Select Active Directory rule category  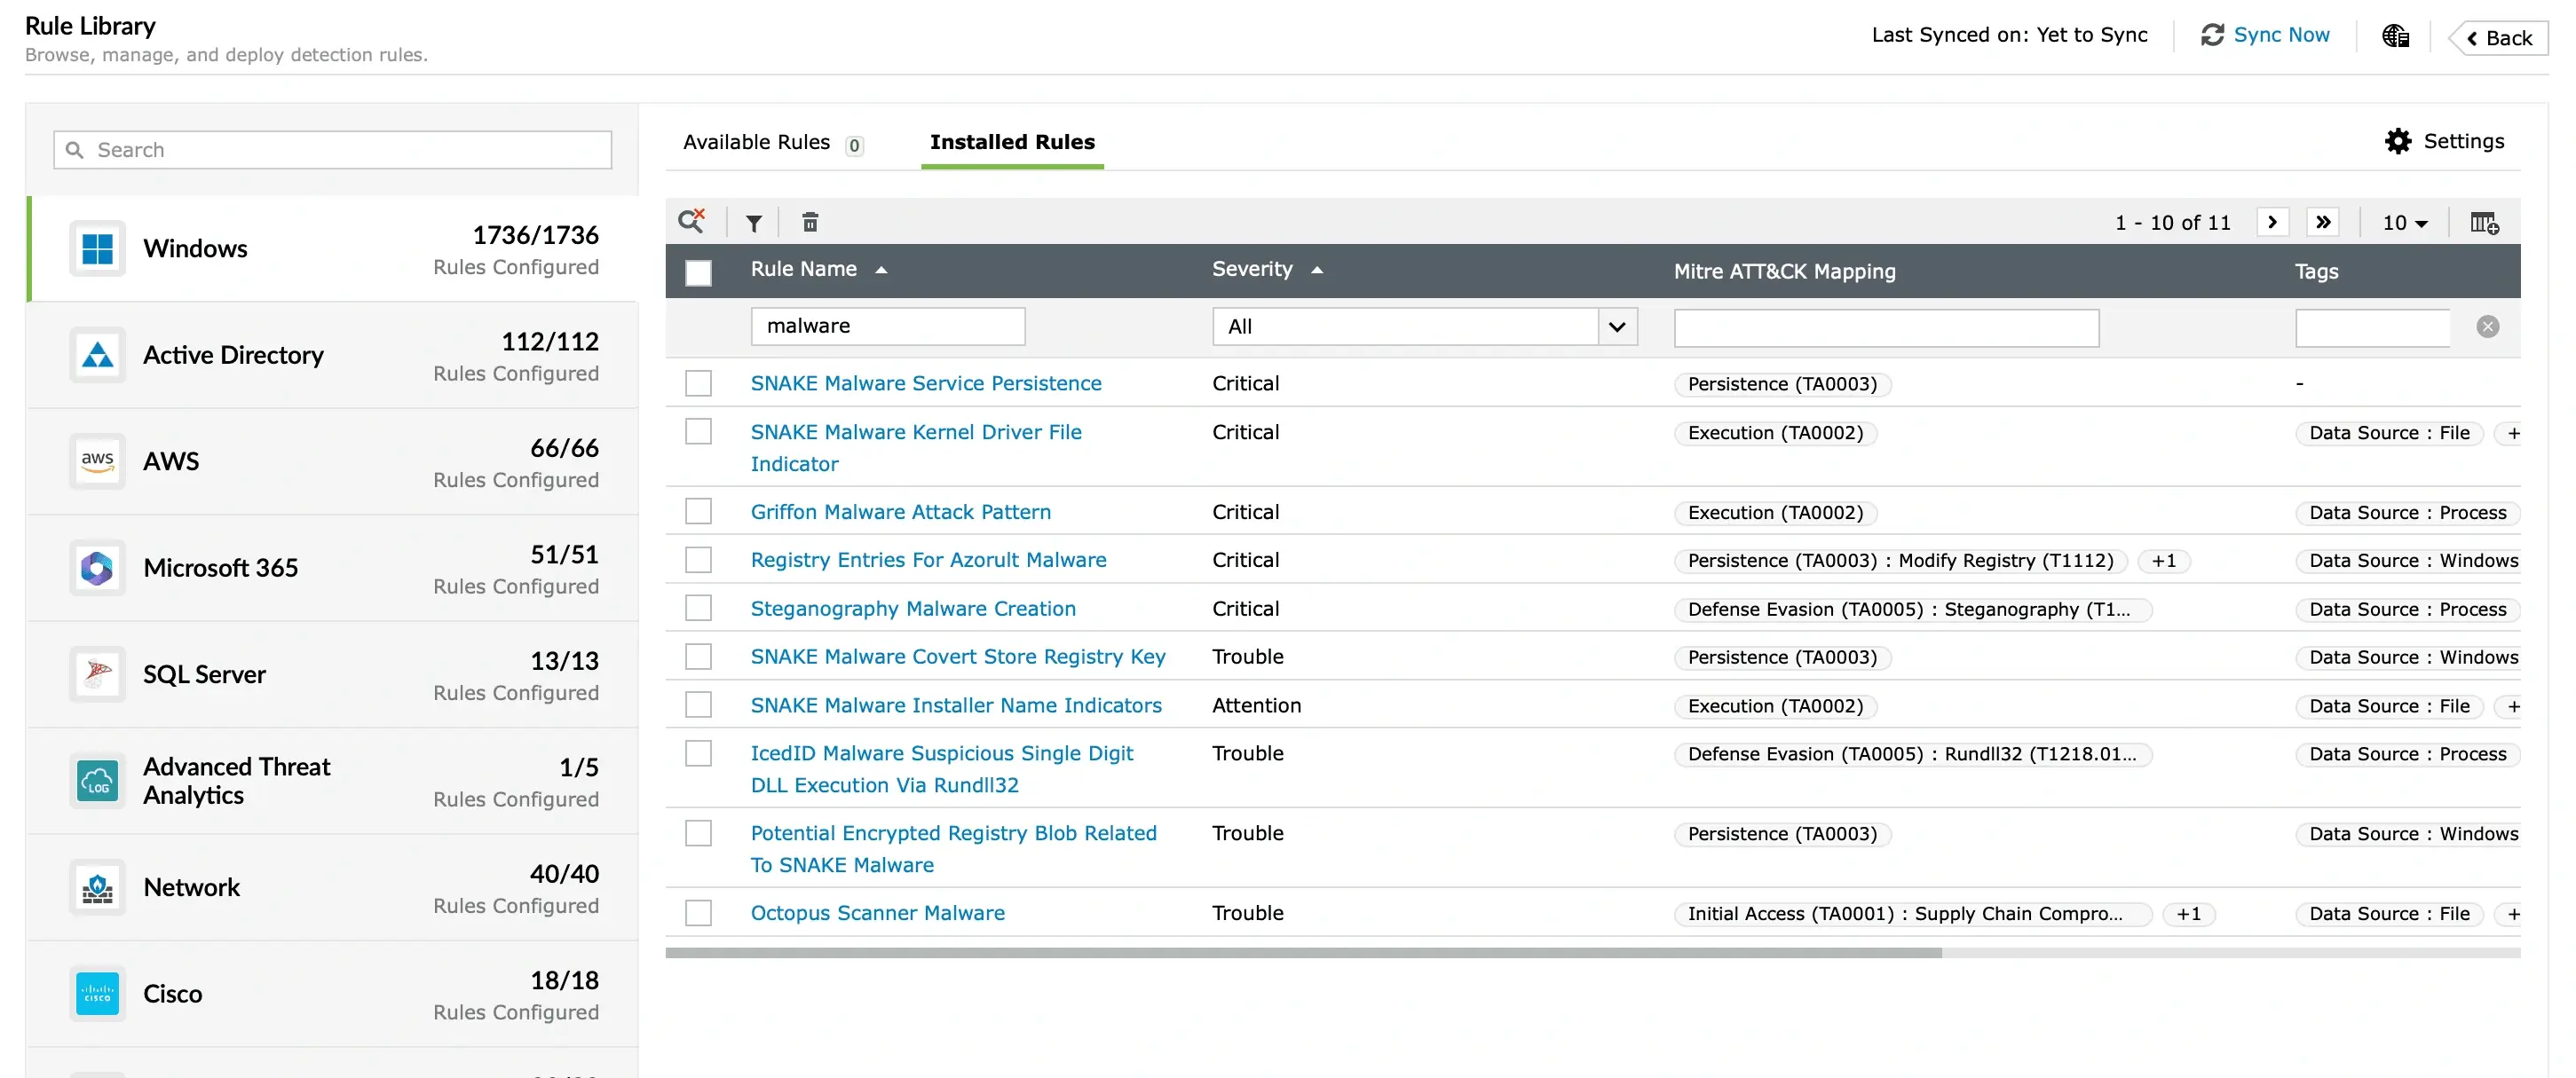click(333, 355)
